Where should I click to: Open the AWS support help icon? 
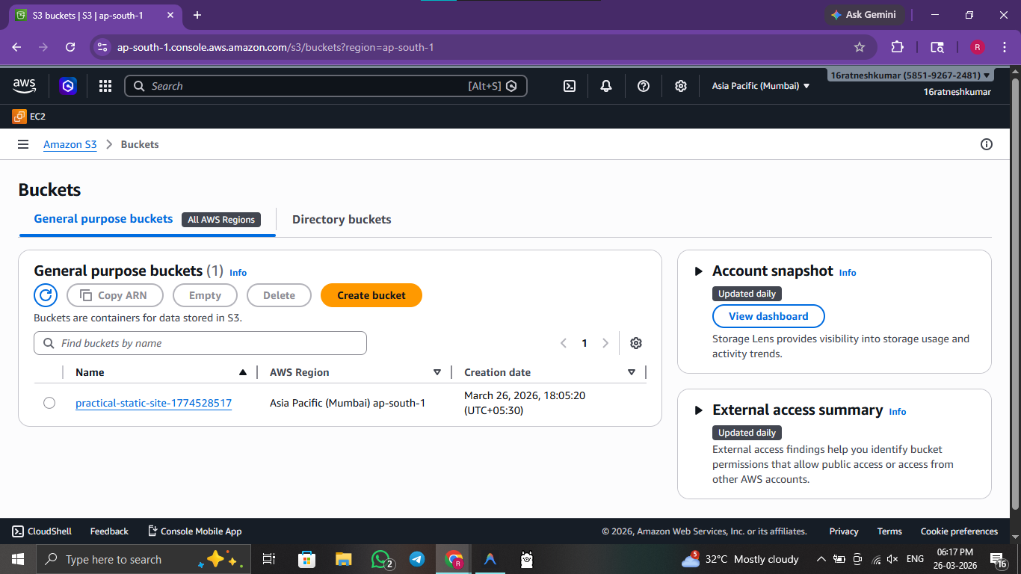pos(644,86)
